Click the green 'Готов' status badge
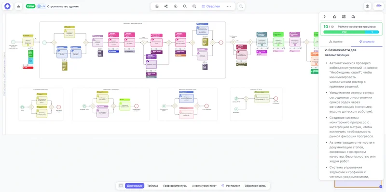The image size is (386, 192). pos(30,6)
